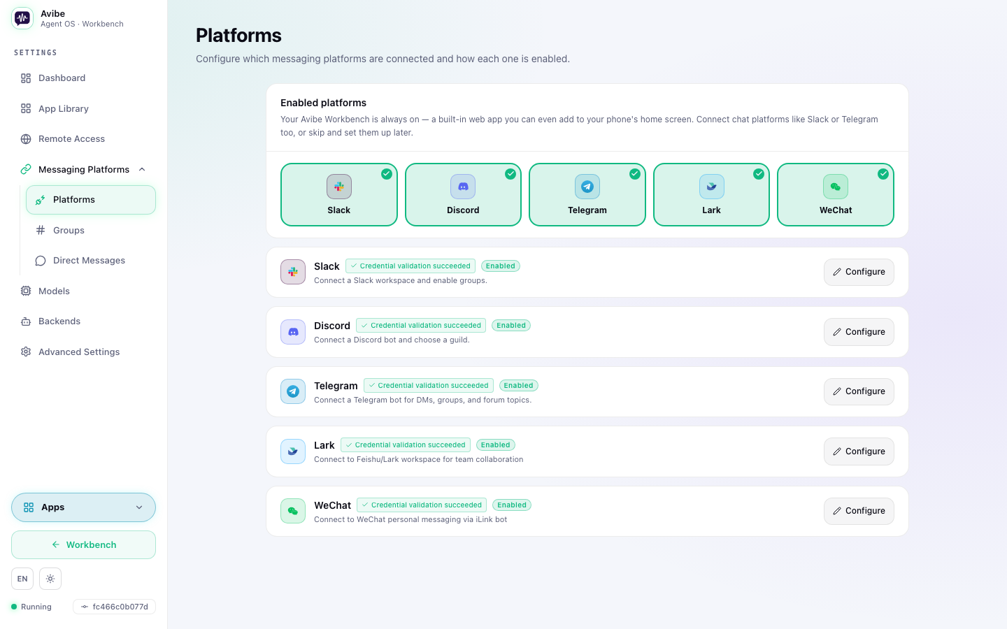Click the App Library grid icon

point(26,108)
